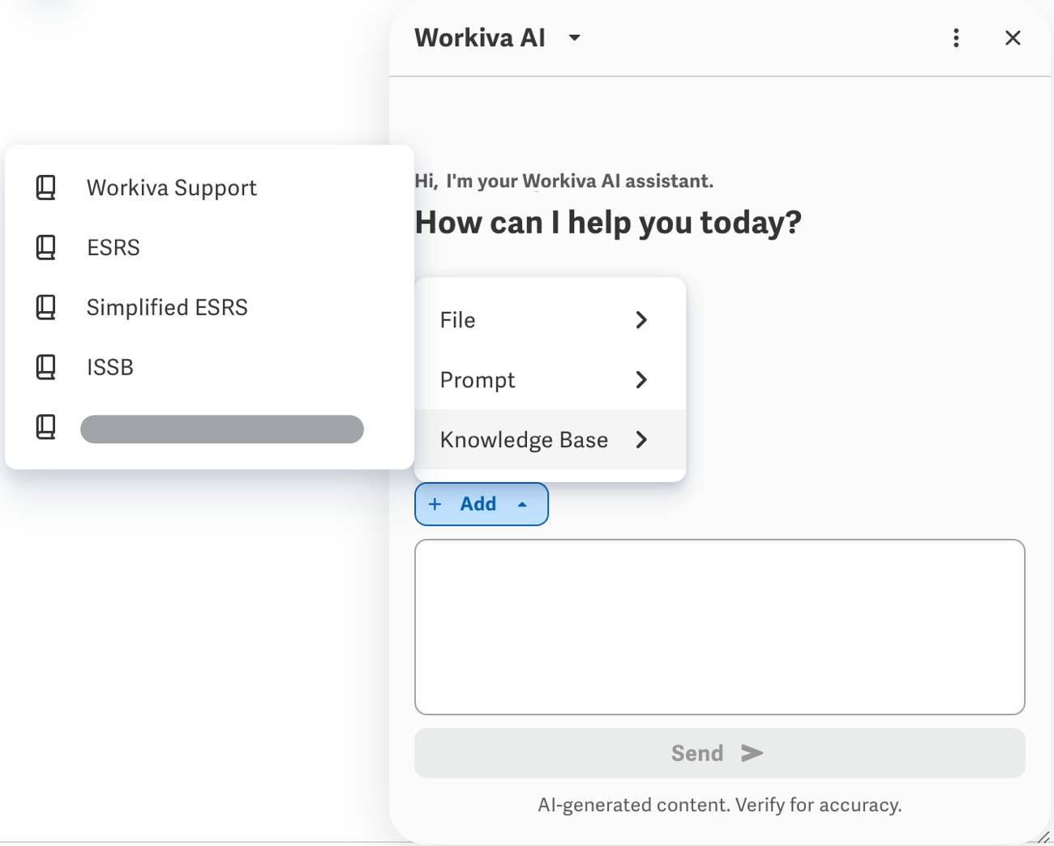Select the redacted knowledge base entry
Image resolution: width=1054 pixels, height=846 pixels.
point(209,427)
